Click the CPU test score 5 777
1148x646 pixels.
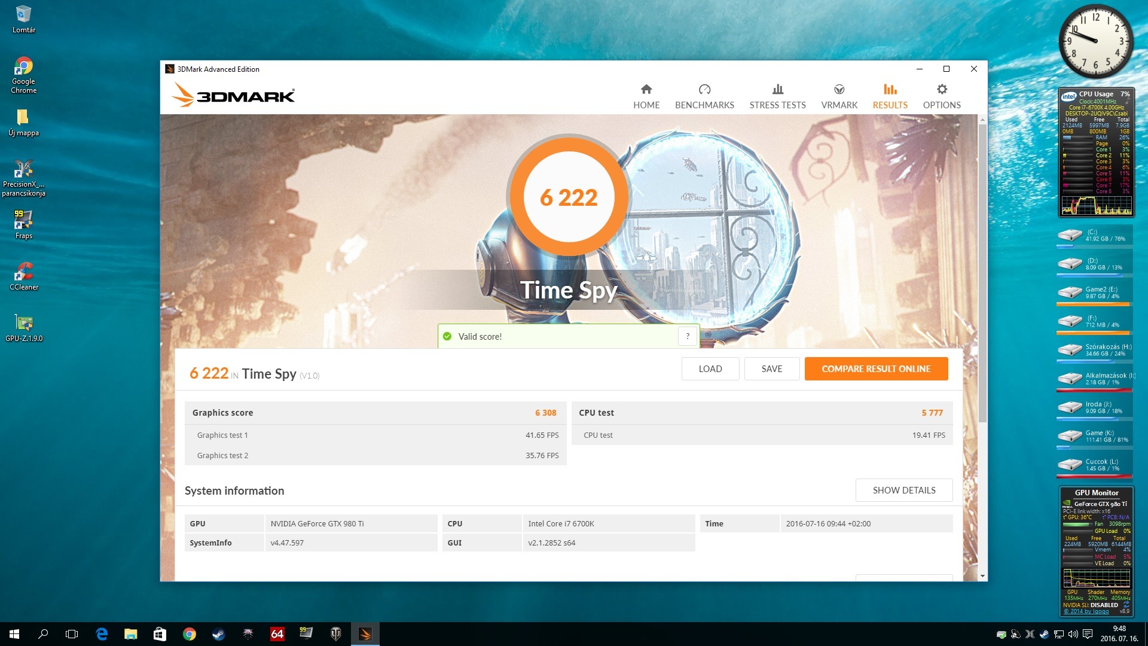pos(932,413)
